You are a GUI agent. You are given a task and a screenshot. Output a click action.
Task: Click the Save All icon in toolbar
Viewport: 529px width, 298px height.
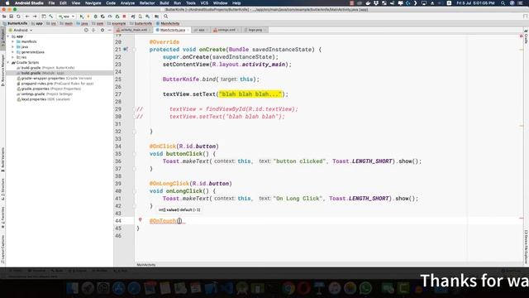(11, 17)
